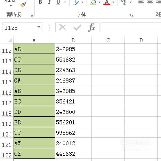
Task: Select cell with value 556201
Action: [x=73, y=122]
